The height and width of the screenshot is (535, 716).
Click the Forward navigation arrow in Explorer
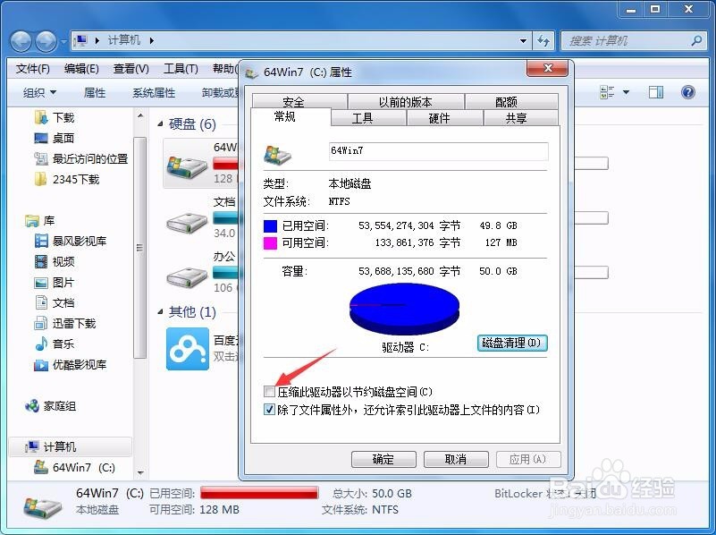point(46,41)
